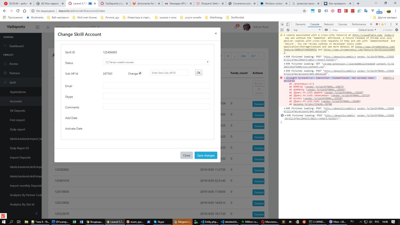Switch to the DevTools Performance tab
The height and width of the screenshot is (225, 400).
point(359,24)
